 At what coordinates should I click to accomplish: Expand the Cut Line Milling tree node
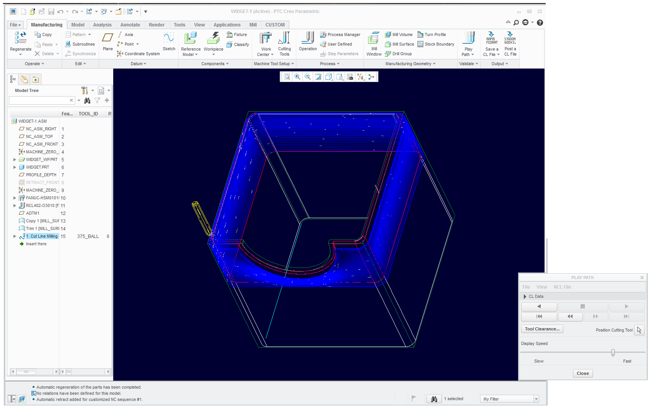(15, 236)
